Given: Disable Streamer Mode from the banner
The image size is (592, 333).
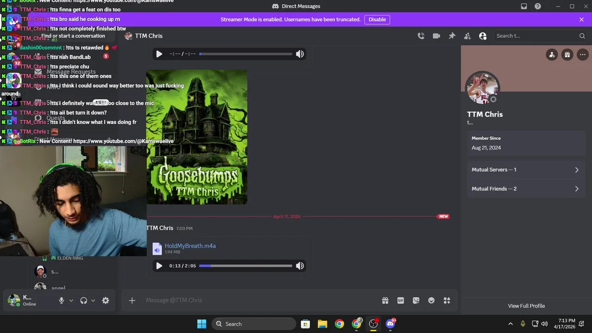Looking at the screenshot, I should (377, 19).
